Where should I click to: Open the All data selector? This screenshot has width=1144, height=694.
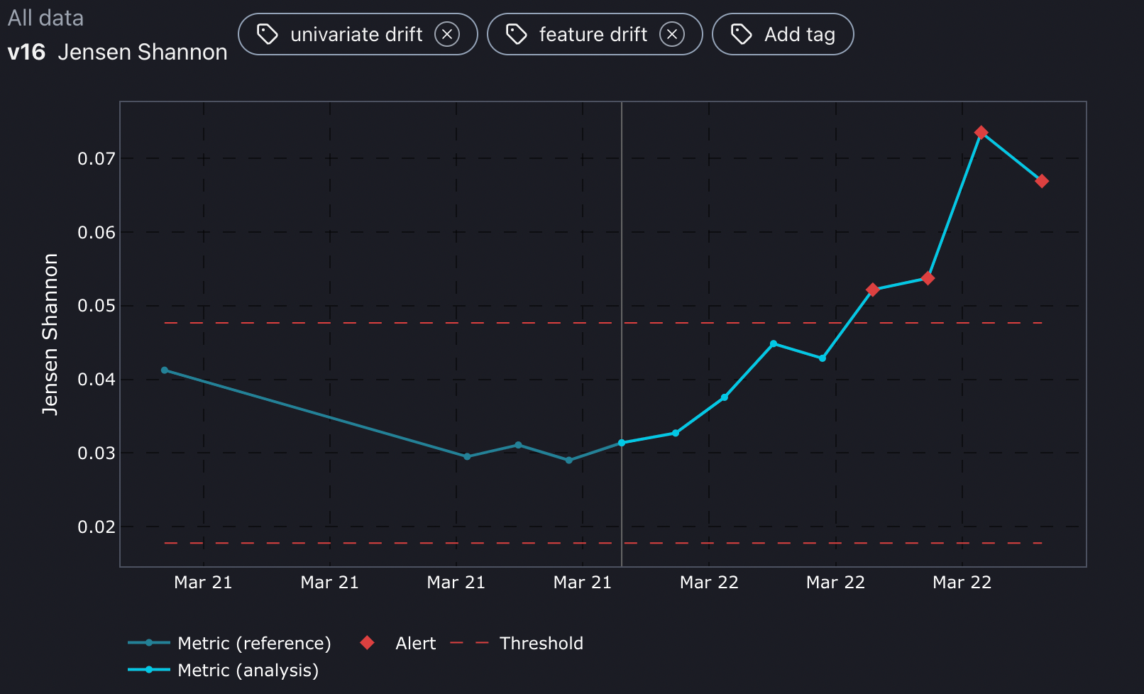pyautogui.click(x=45, y=18)
